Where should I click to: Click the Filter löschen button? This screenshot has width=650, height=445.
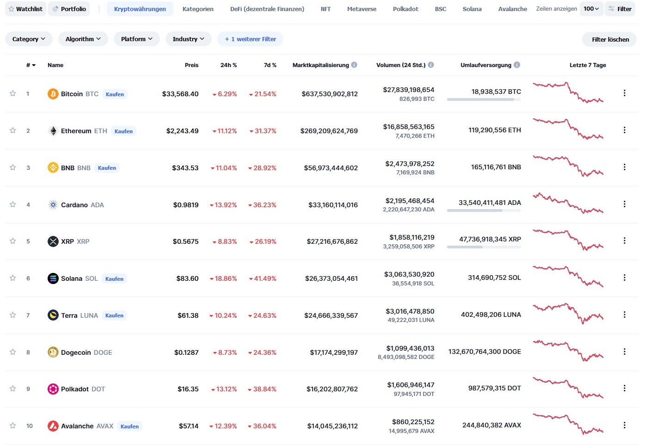tap(610, 39)
